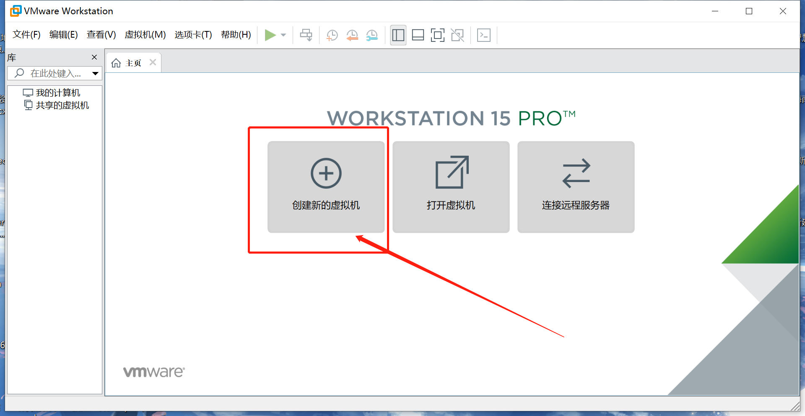Click the Revert to Snapshot icon

pyautogui.click(x=352, y=35)
